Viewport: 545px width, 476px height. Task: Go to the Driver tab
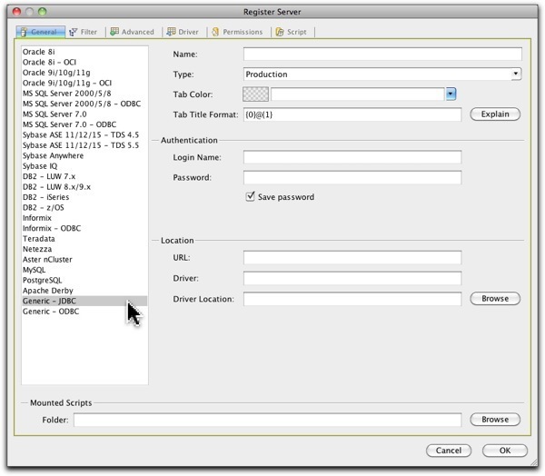coord(183,32)
